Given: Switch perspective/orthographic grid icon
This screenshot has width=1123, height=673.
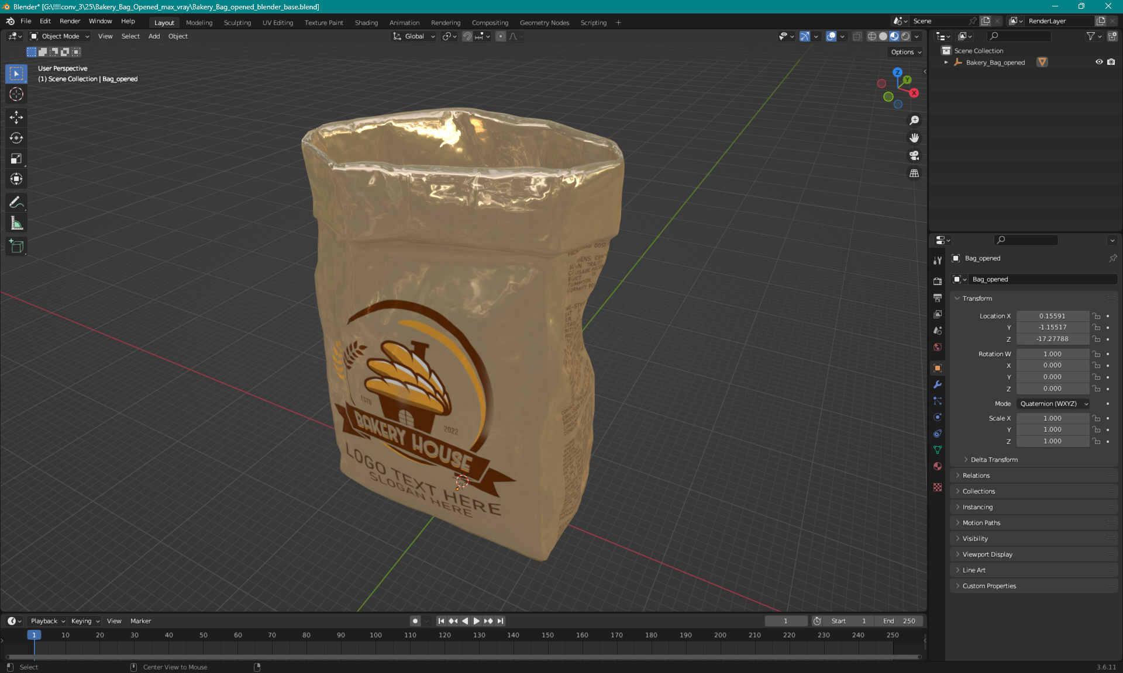Looking at the screenshot, I should [x=914, y=173].
